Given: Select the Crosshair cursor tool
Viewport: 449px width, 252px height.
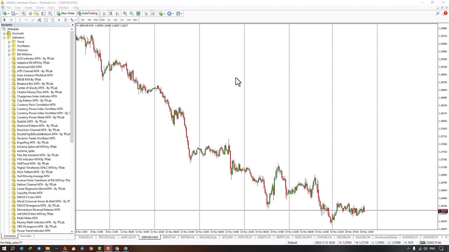Looking at the screenshot, I should point(11,20).
